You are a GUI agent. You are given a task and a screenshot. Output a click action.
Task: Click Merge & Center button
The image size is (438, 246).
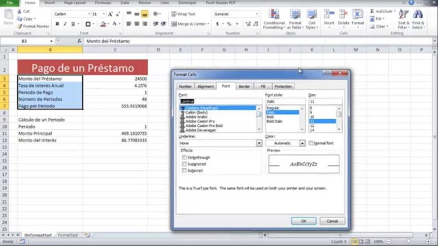click(x=190, y=24)
